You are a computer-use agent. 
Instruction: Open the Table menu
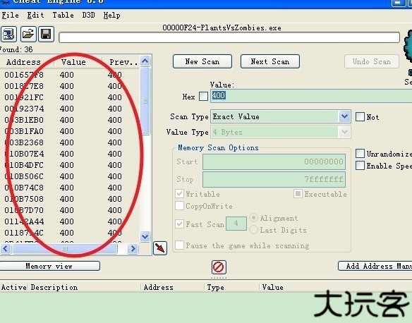[x=63, y=16]
